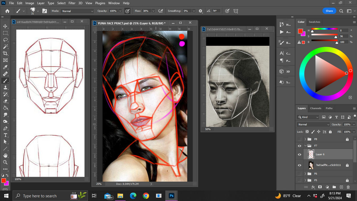Image resolution: width=357 pixels, height=201 pixels.
Task: Click the delete layer trash icon
Action: (348, 187)
